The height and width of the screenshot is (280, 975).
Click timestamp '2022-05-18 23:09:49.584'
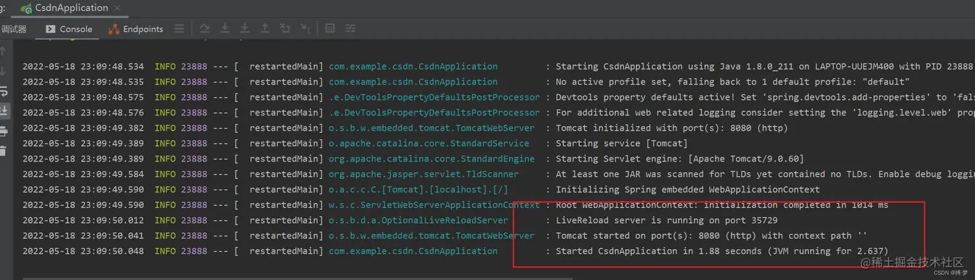point(83,174)
